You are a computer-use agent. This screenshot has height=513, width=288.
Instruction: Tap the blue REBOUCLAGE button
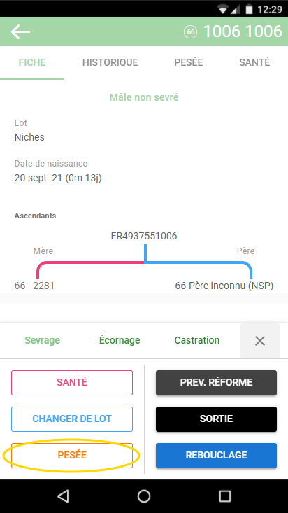click(217, 455)
